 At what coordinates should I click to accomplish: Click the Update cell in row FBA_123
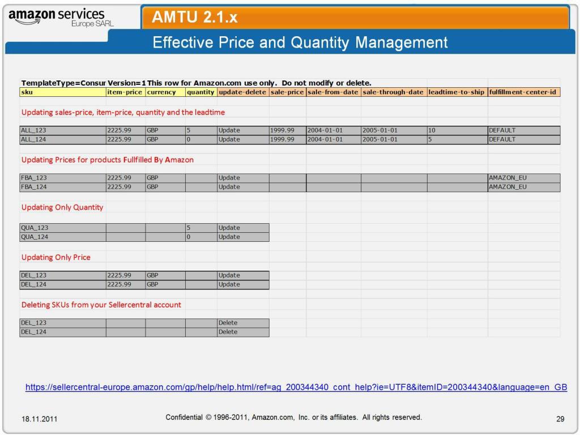[x=243, y=178]
